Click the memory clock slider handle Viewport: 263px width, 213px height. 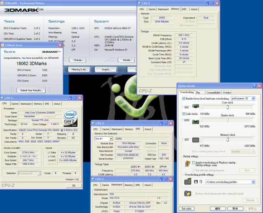(228, 140)
